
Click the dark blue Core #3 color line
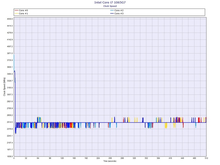112,13
